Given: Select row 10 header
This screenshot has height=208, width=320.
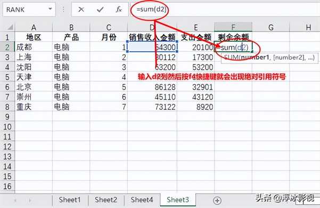Looking at the screenshot, I should coord(7,127).
